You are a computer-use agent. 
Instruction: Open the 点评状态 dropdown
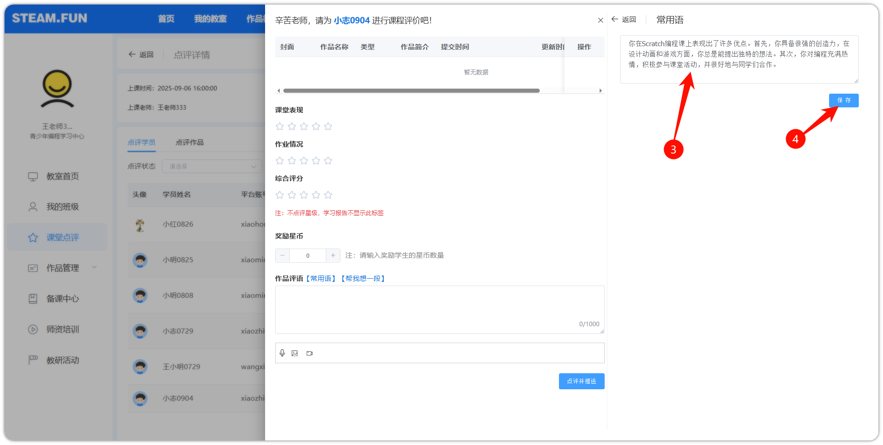pos(212,166)
